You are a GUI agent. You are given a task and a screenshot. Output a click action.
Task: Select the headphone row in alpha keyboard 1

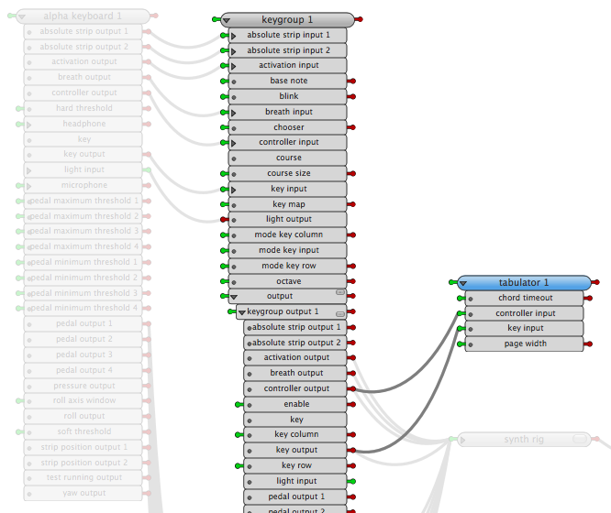coord(83,124)
